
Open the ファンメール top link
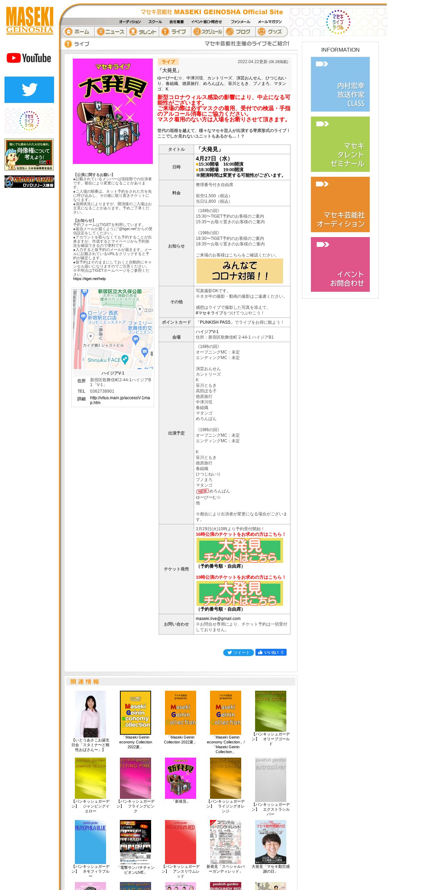(x=241, y=22)
